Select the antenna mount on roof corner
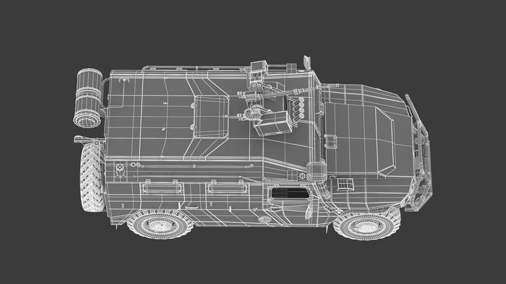 [307, 62]
